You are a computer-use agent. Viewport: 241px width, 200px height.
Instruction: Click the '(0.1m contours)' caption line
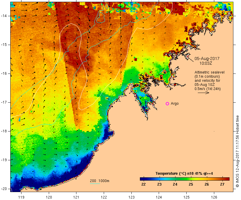(207, 76)
